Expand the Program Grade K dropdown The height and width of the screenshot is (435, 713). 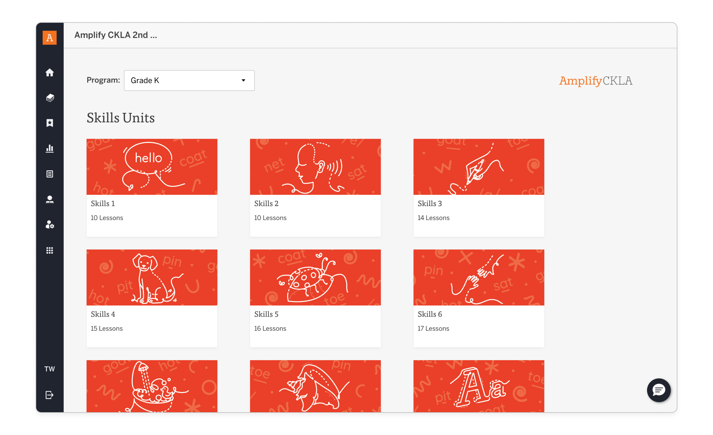tap(189, 80)
